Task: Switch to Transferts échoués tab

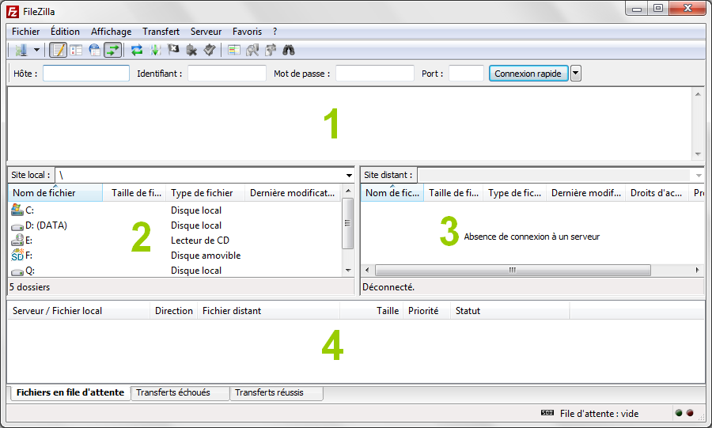Action: point(180,392)
